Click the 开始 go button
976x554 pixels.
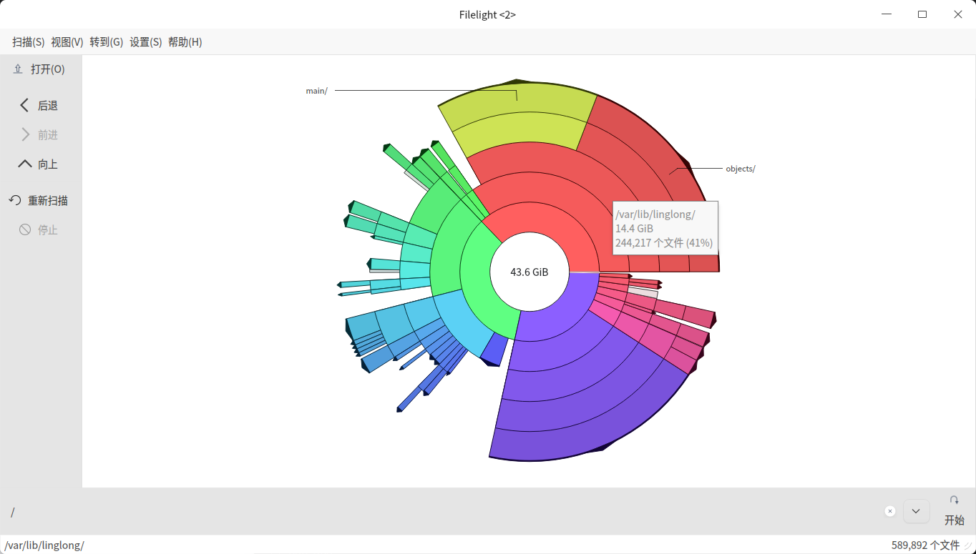point(954,511)
